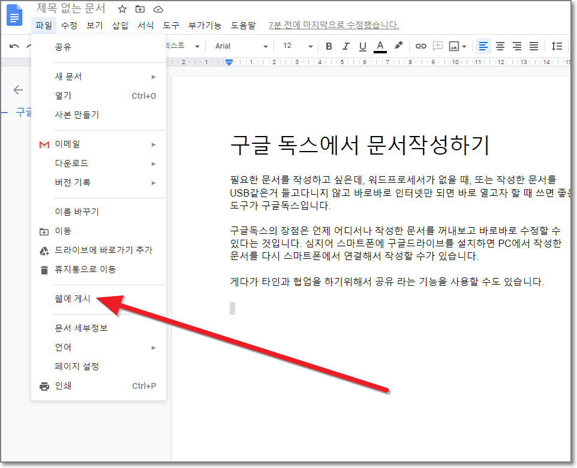
Task: Select right text alignment
Action: click(x=516, y=46)
